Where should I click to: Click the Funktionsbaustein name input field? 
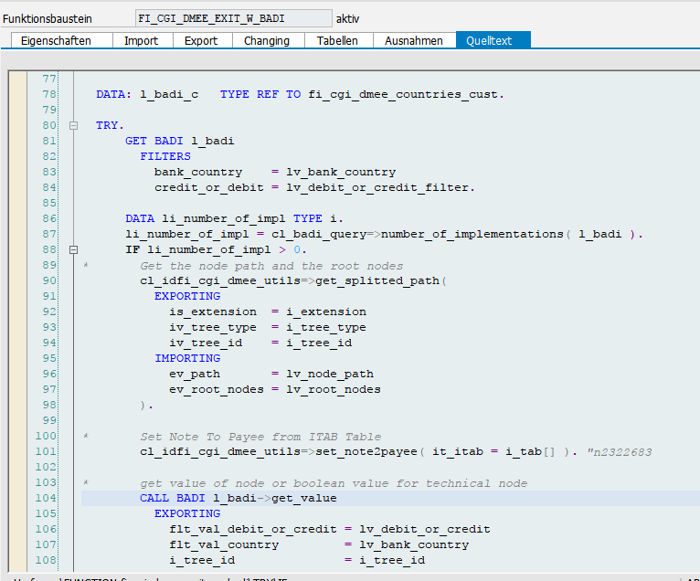click(x=233, y=18)
